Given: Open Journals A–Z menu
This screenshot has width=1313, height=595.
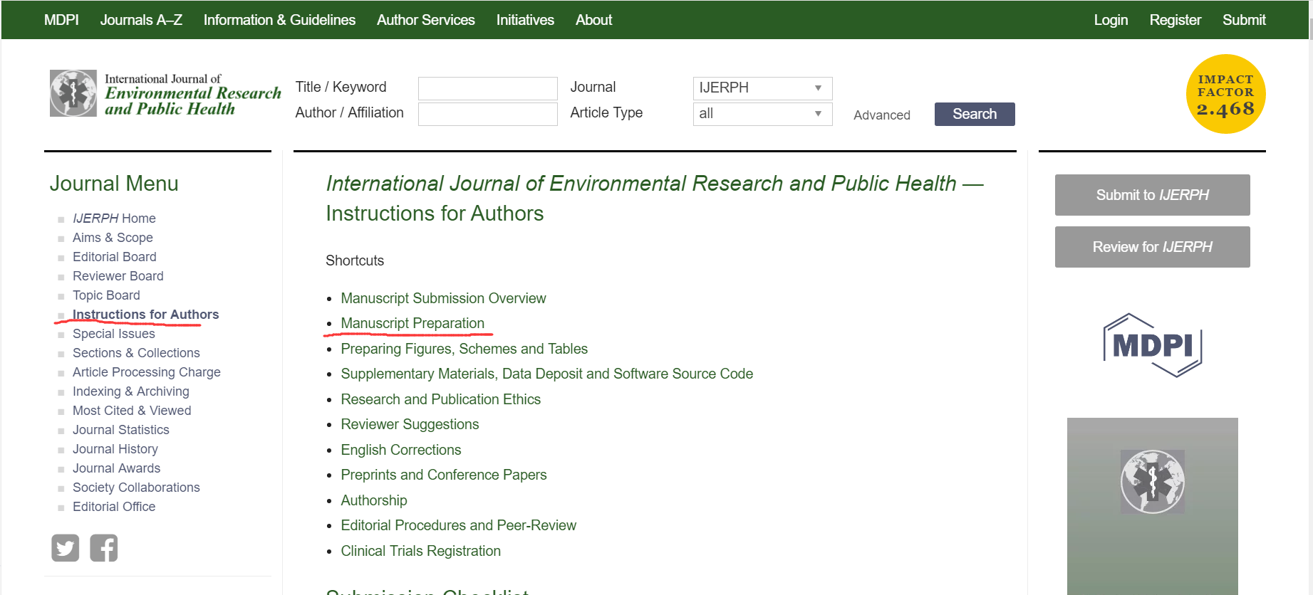Looking at the screenshot, I should [141, 20].
